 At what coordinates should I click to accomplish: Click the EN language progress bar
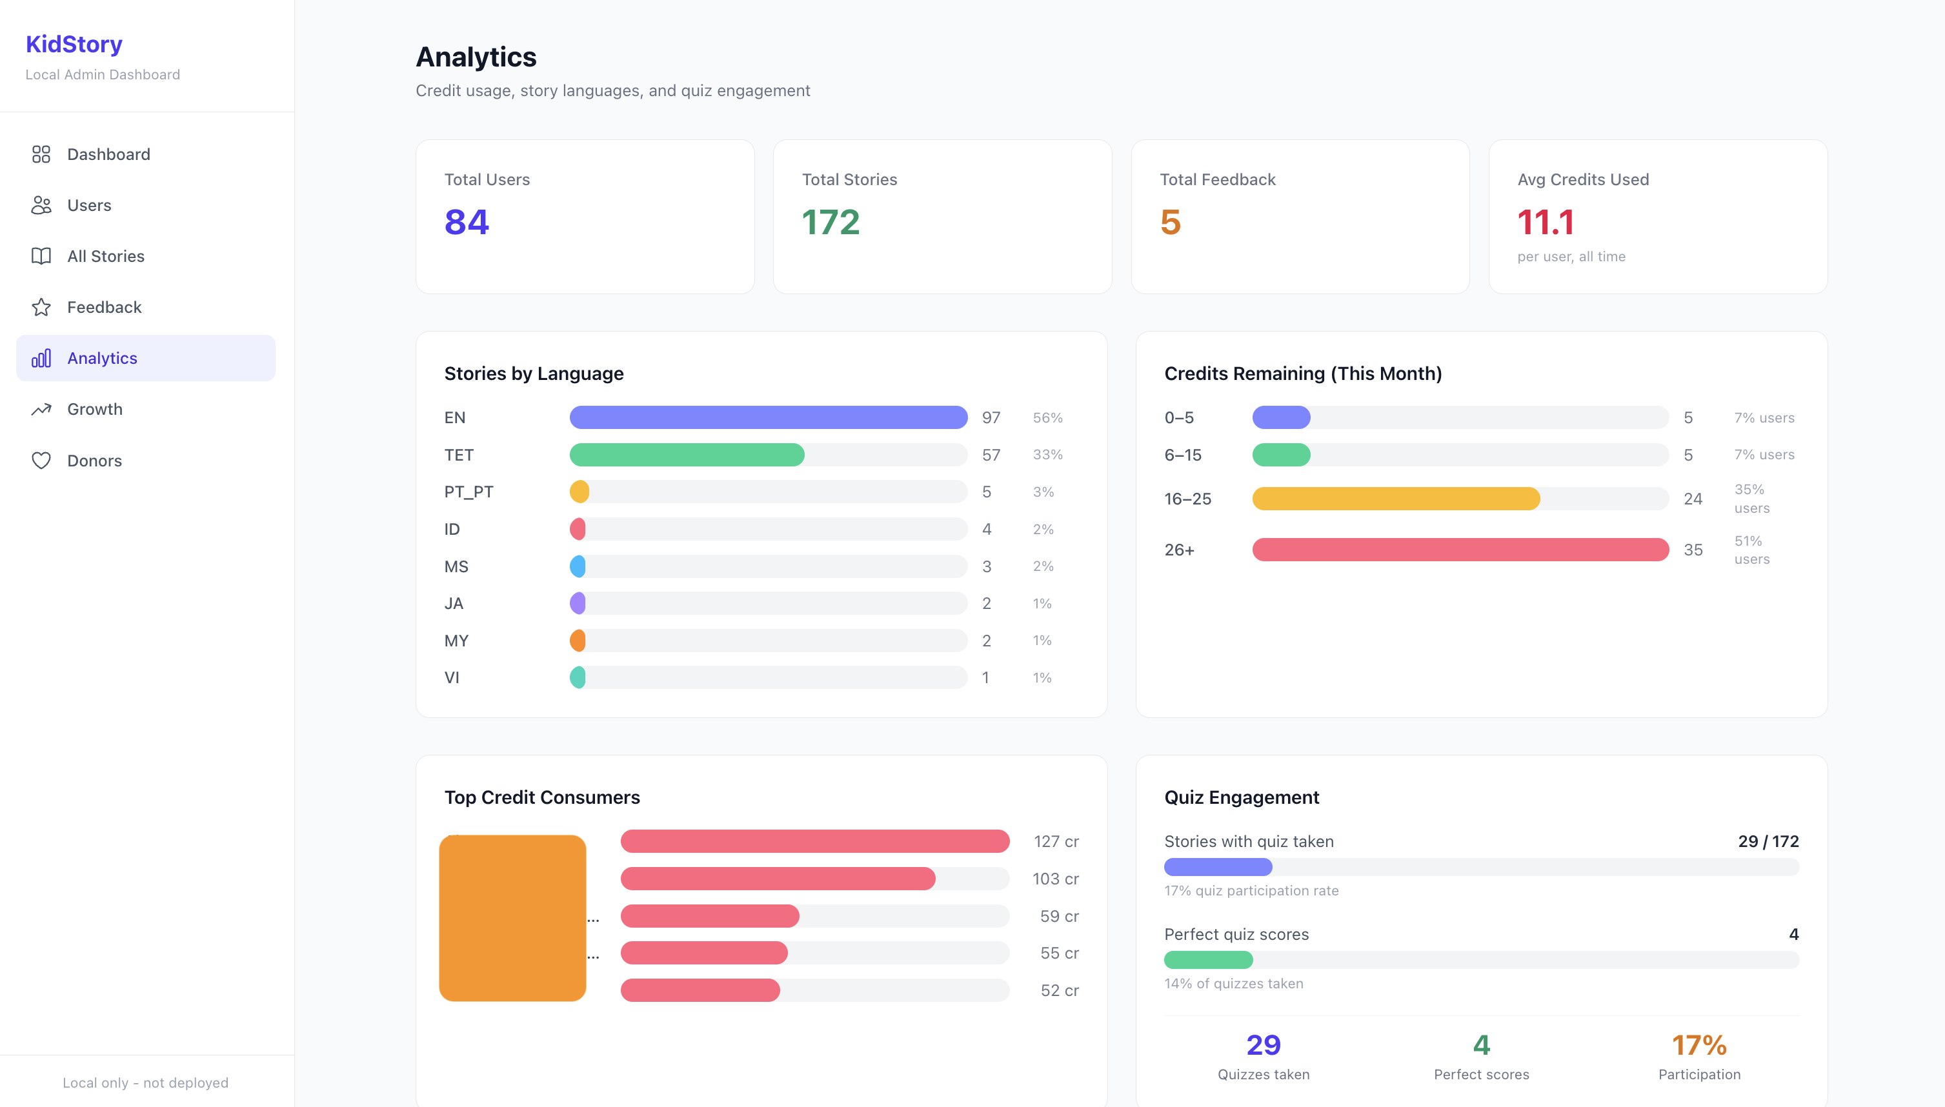(768, 417)
